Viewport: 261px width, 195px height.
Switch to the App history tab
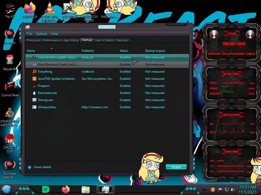point(71,40)
